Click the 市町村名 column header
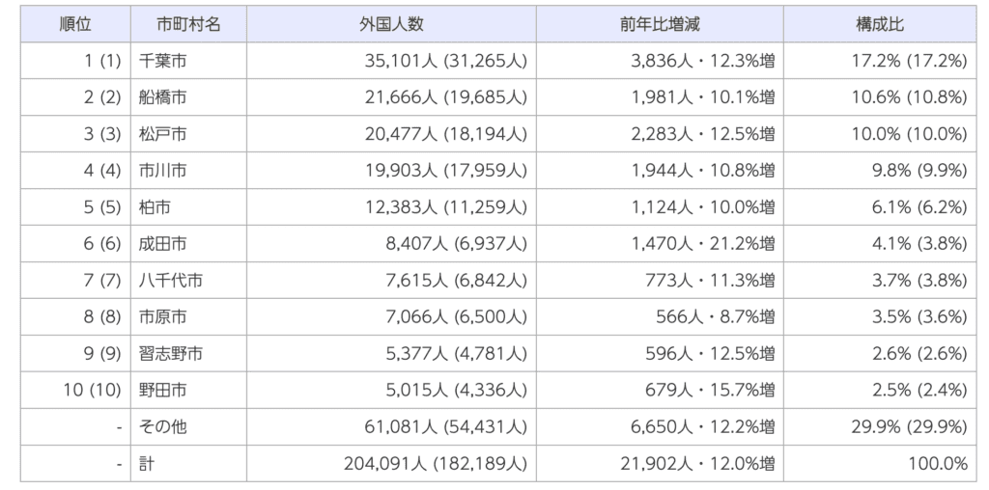This screenshot has height=490, width=989. pos(188,24)
